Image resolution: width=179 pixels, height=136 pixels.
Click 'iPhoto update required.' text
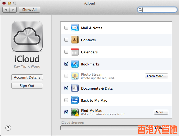(x=98, y=78)
